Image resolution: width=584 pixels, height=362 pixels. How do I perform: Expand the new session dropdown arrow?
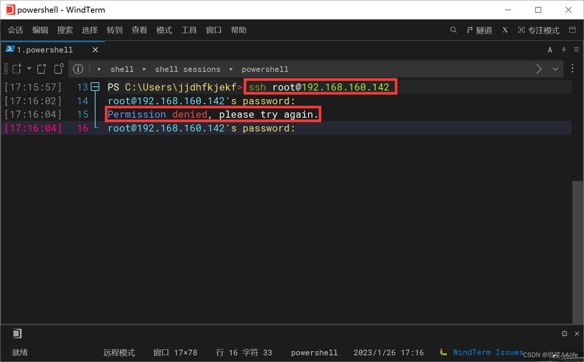click(x=29, y=69)
